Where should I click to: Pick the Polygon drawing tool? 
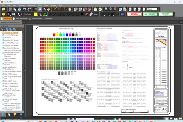coord(73,14)
